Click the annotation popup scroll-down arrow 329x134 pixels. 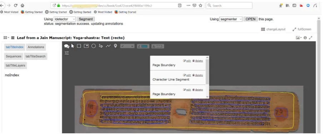tap(207, 97)
